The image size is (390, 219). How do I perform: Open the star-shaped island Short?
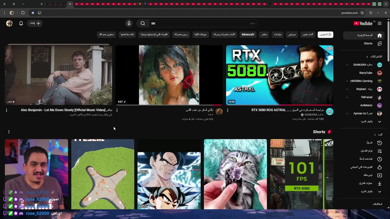pyautogui.click(x=103, y=174)
